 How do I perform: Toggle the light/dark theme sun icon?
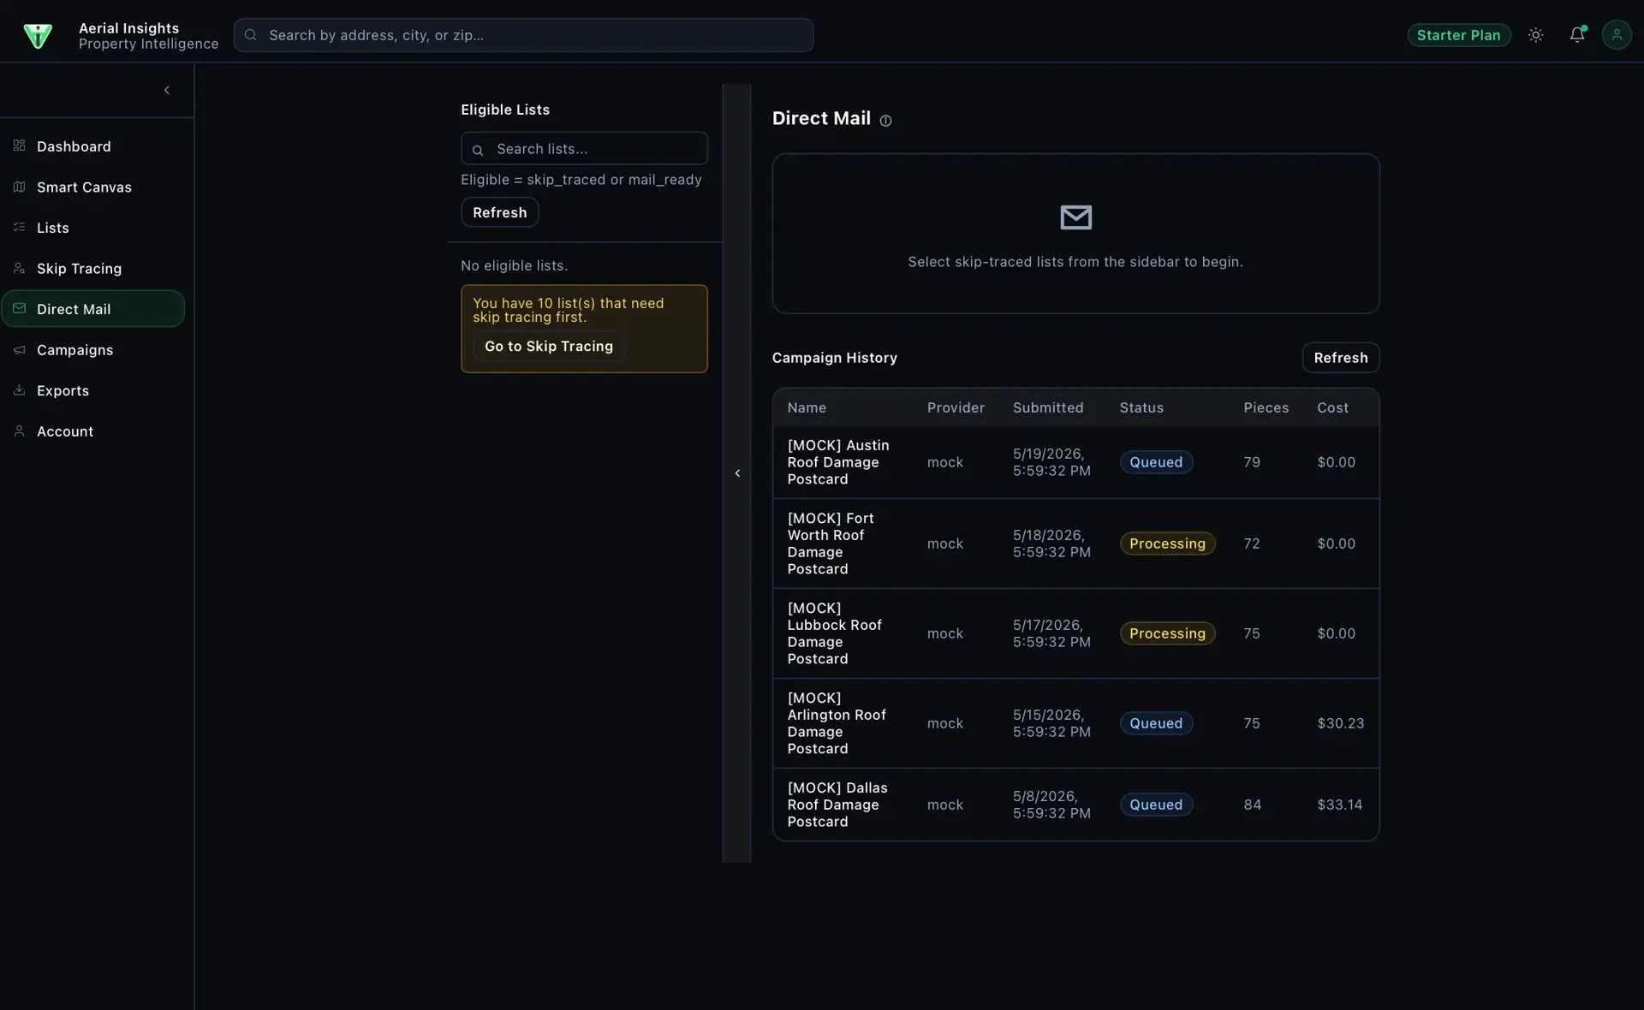coord(1535,35)
